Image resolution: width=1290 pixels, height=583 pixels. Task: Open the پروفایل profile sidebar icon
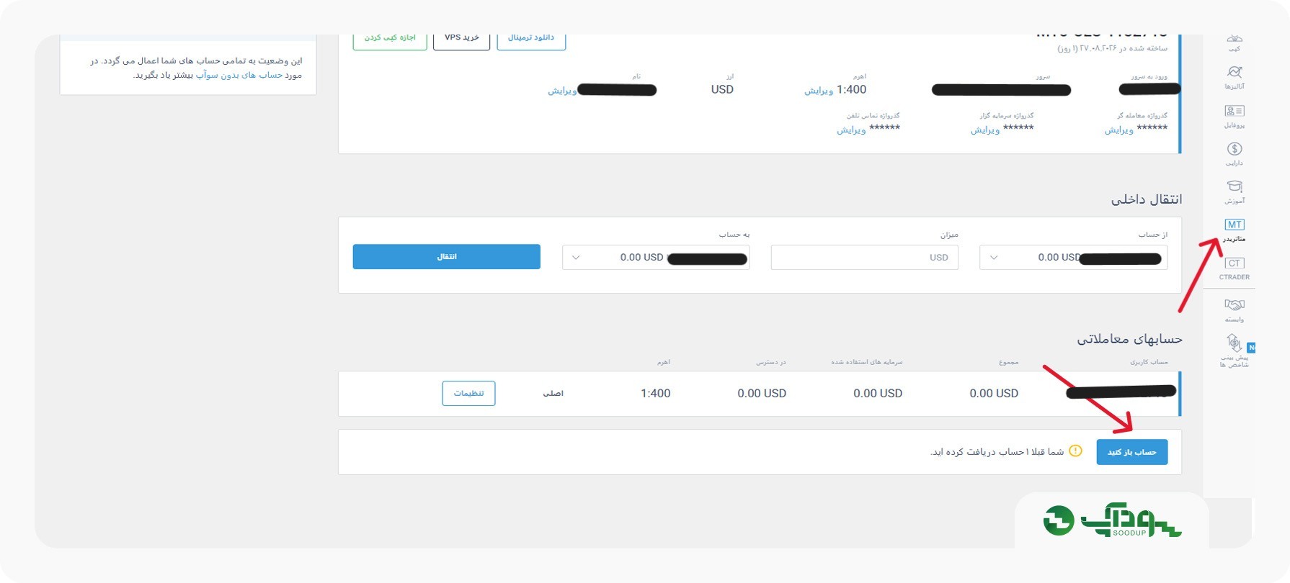point(1235,115)
